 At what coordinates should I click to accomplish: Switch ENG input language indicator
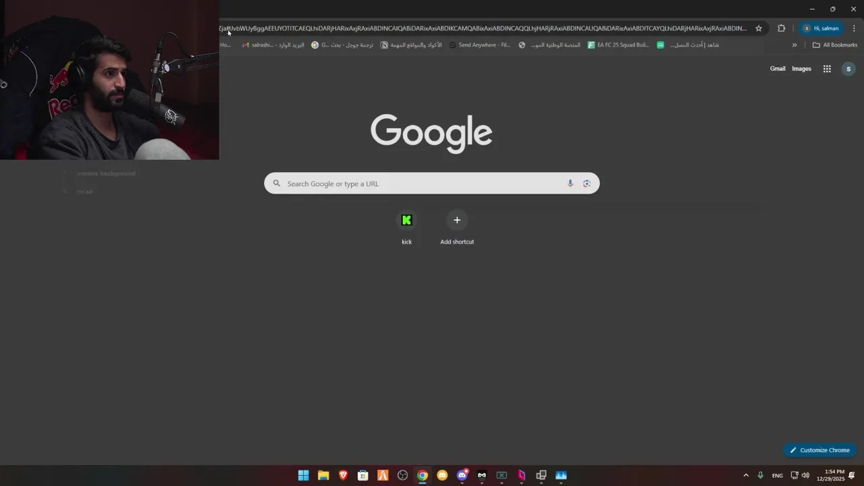tap(778, 475)
